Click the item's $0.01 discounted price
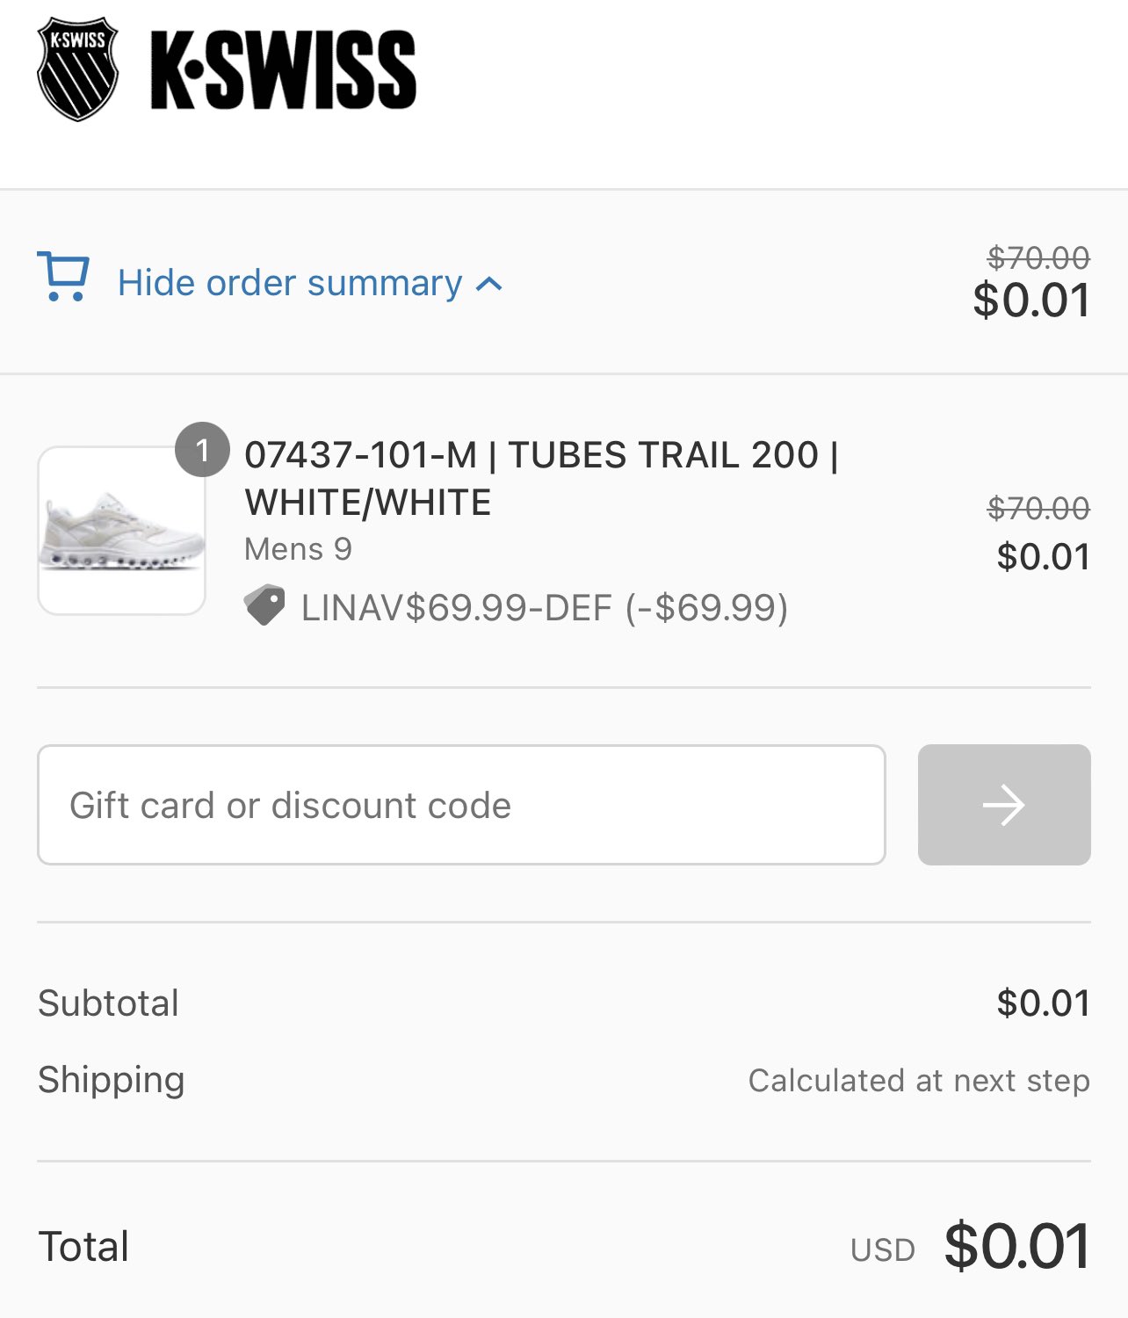The image size is (1128, 1318). (x=1044, y=556)
